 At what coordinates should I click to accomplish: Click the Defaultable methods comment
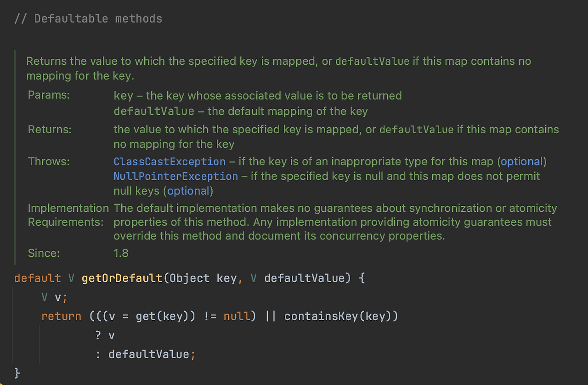click(87, 18)
